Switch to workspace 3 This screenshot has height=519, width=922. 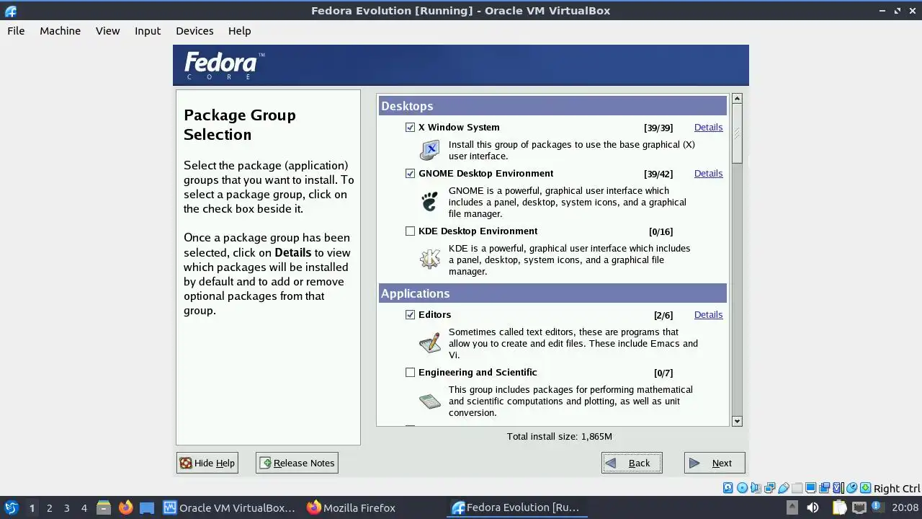(66, 507)
